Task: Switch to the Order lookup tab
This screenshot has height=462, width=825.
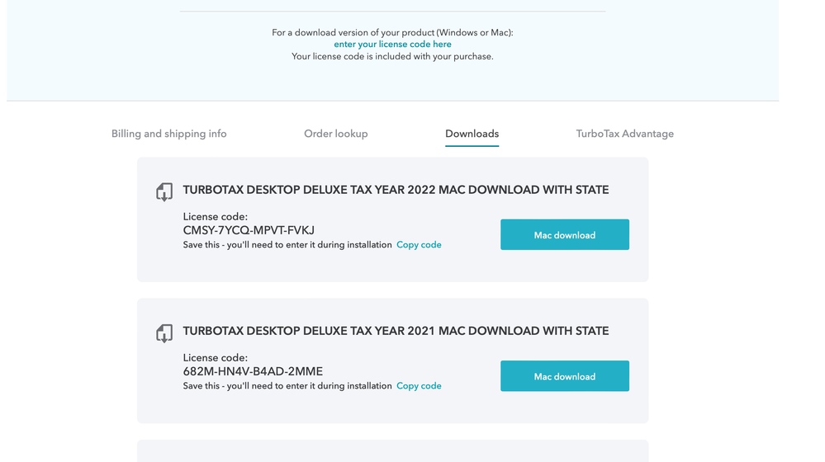Action: click(x=335, y=134)
